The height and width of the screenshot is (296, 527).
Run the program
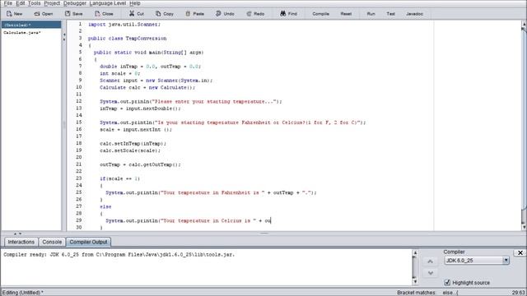[x=371, y=14]
